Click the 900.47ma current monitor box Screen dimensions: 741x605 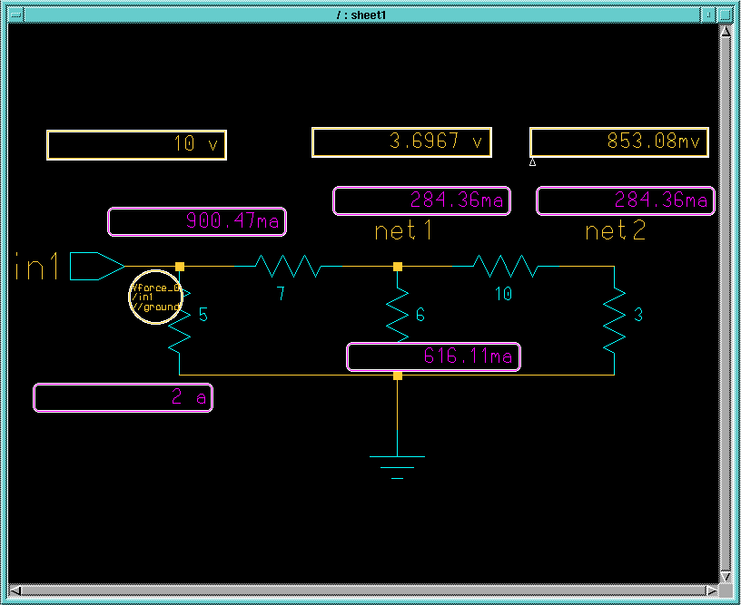coord(197,221)
